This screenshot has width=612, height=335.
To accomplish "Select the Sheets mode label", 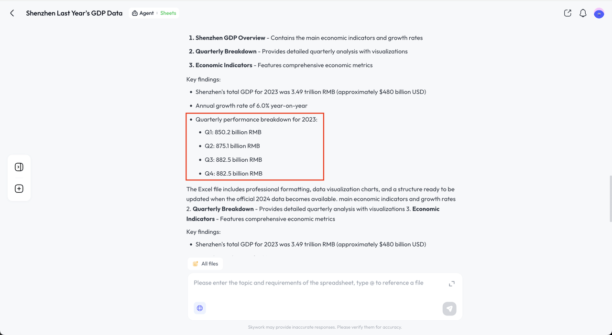I will pyautogui.click(x=168, y=13).
